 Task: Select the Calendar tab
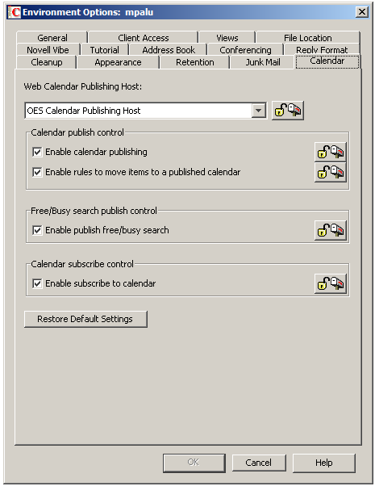pos(327,61)
